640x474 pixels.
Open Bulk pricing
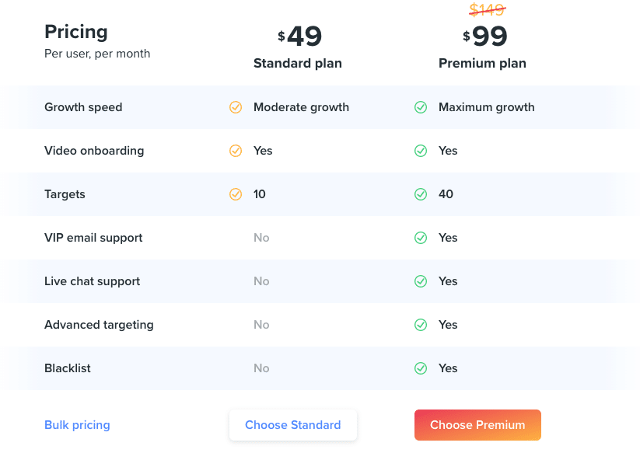point(77,425)
